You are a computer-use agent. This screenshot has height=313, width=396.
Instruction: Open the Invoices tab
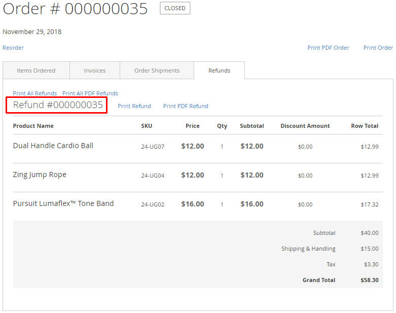(x=95, y=71)
